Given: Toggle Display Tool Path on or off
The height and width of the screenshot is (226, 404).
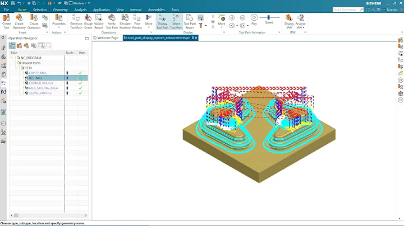Looking at the screenshot, I should (163, 22).
